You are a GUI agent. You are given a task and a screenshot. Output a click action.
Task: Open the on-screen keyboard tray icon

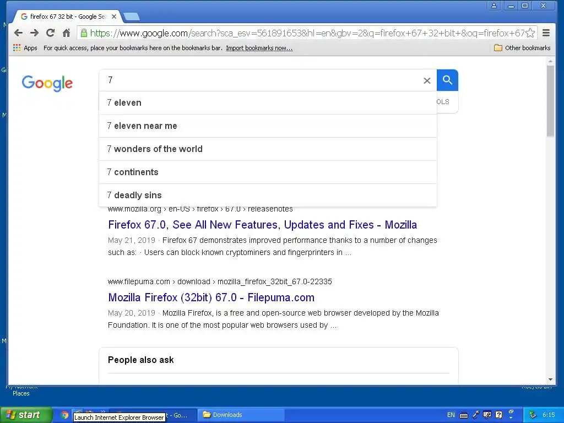pos(464,415)
